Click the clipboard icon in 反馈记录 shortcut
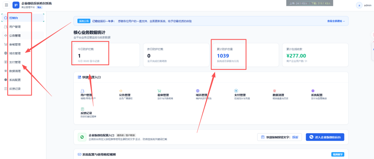Screen dimensions: 374x159 click(83, 109)
